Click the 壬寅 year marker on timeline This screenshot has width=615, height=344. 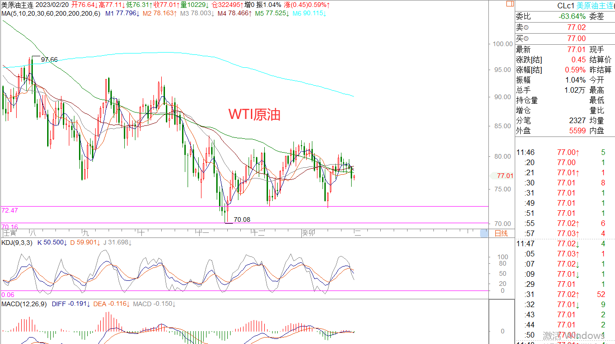click(10, 233)
